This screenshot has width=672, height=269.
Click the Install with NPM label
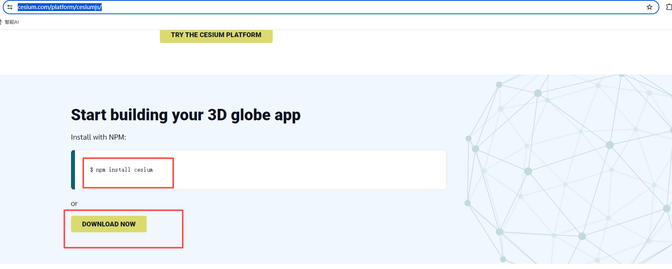click(99, 137)
